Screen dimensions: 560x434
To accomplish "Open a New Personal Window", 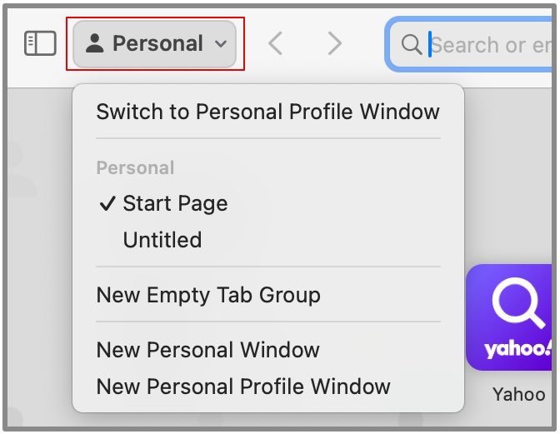I will pyautogui.click(x=208, y=350).
